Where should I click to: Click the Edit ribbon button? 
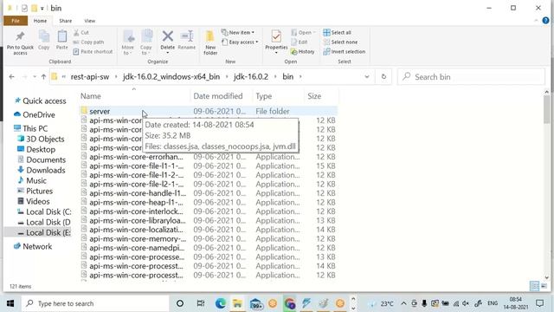click(300, 42)
